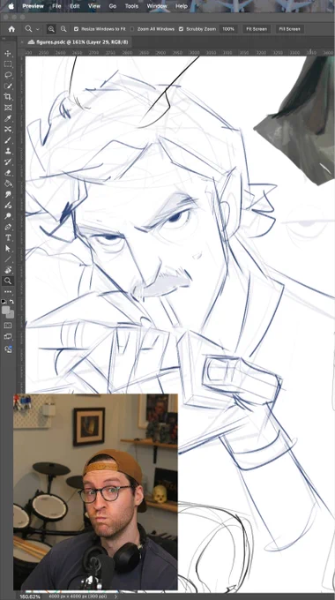
Task: Select the Clone Stamp tool
Action: tap(8, 151)
